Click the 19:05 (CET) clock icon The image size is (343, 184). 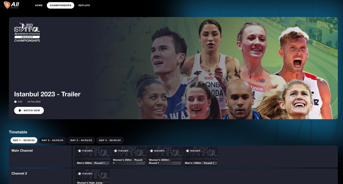pos(187,151)
